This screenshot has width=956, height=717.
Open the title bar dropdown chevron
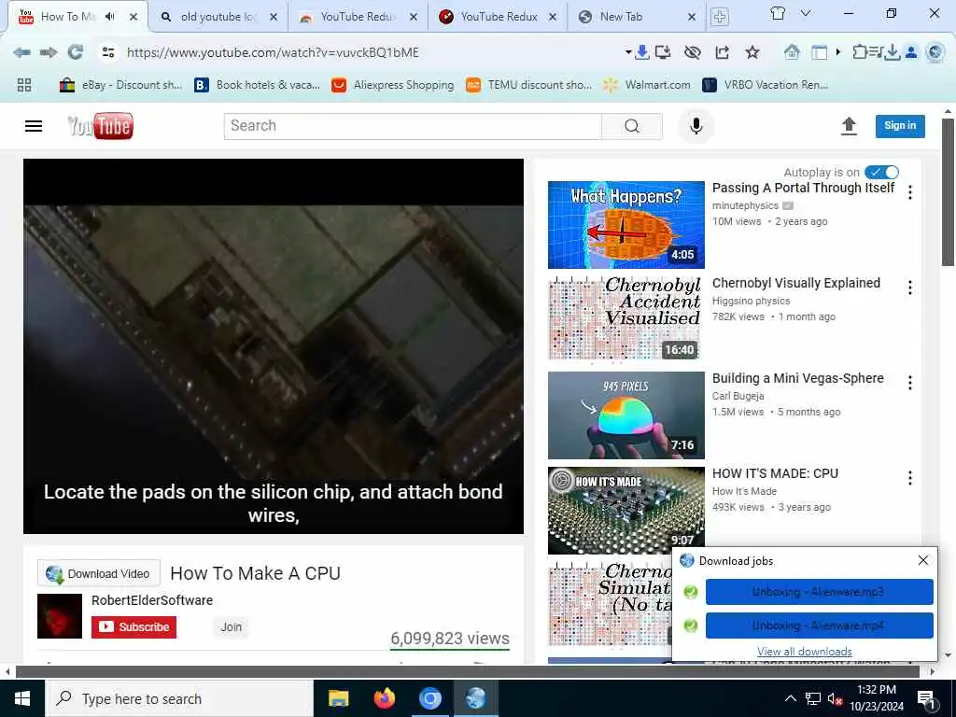click(x=806, y=13)
